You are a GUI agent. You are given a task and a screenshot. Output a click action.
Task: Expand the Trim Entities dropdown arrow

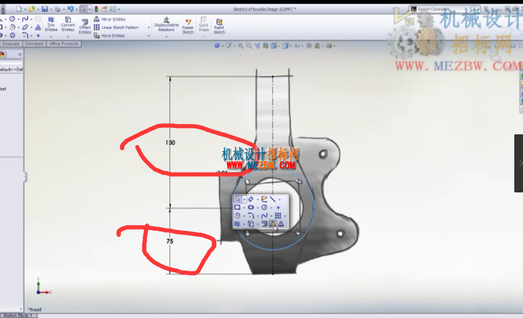click(51, 36)
